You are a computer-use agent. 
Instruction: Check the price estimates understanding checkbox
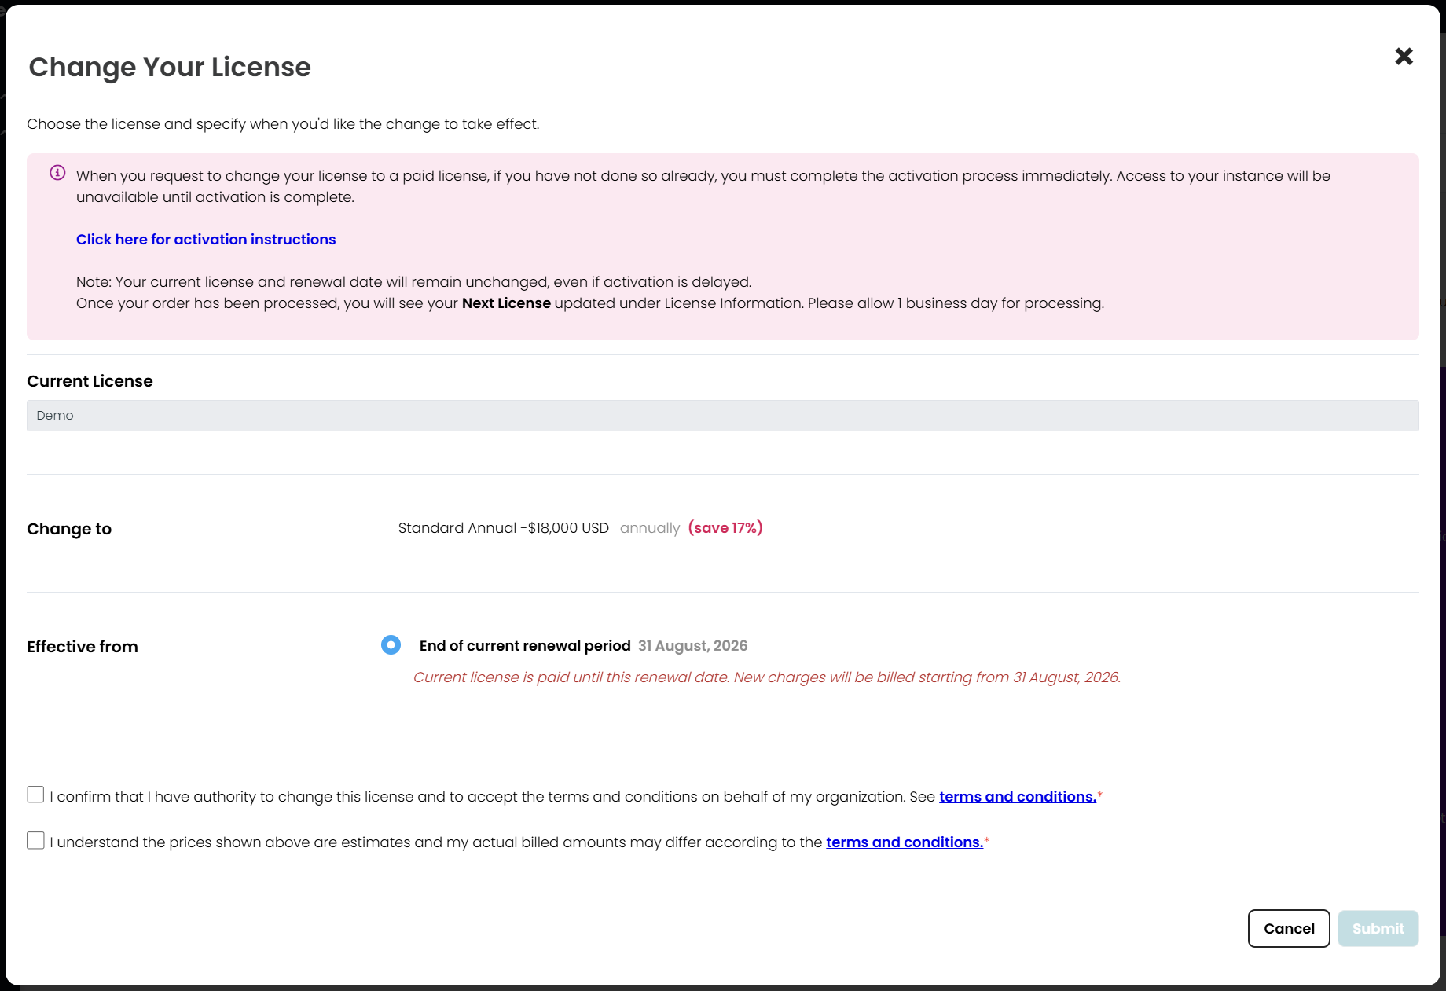click(x=35, y=840)
